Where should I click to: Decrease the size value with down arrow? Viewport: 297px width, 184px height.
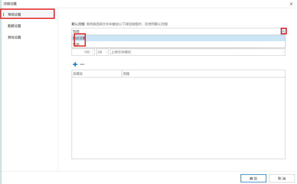pos(93,53)
